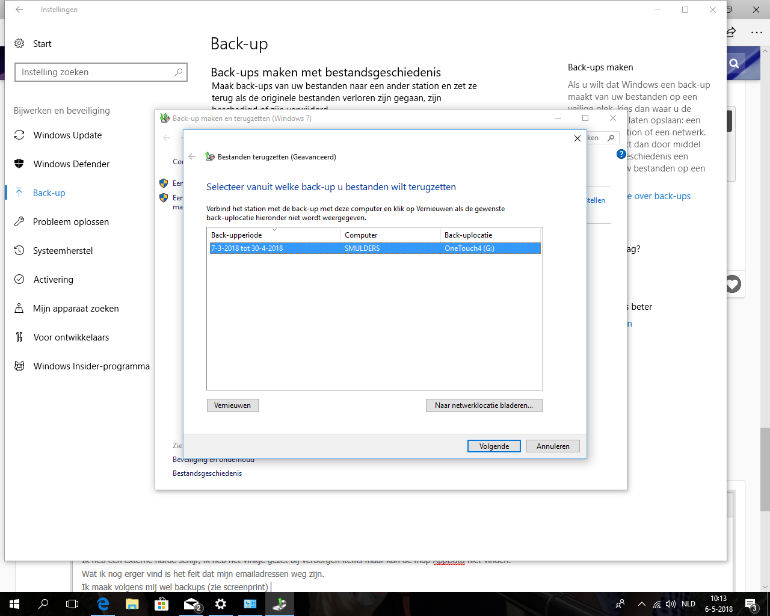
Task: Click the Settings gear in the taskbar
Action: 221,604
